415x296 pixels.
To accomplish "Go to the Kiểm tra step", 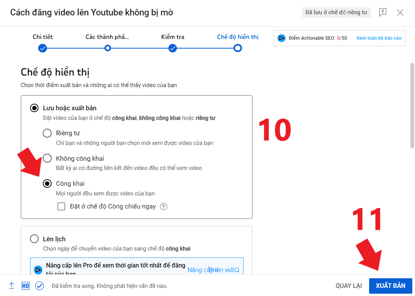I will (173, 48).
